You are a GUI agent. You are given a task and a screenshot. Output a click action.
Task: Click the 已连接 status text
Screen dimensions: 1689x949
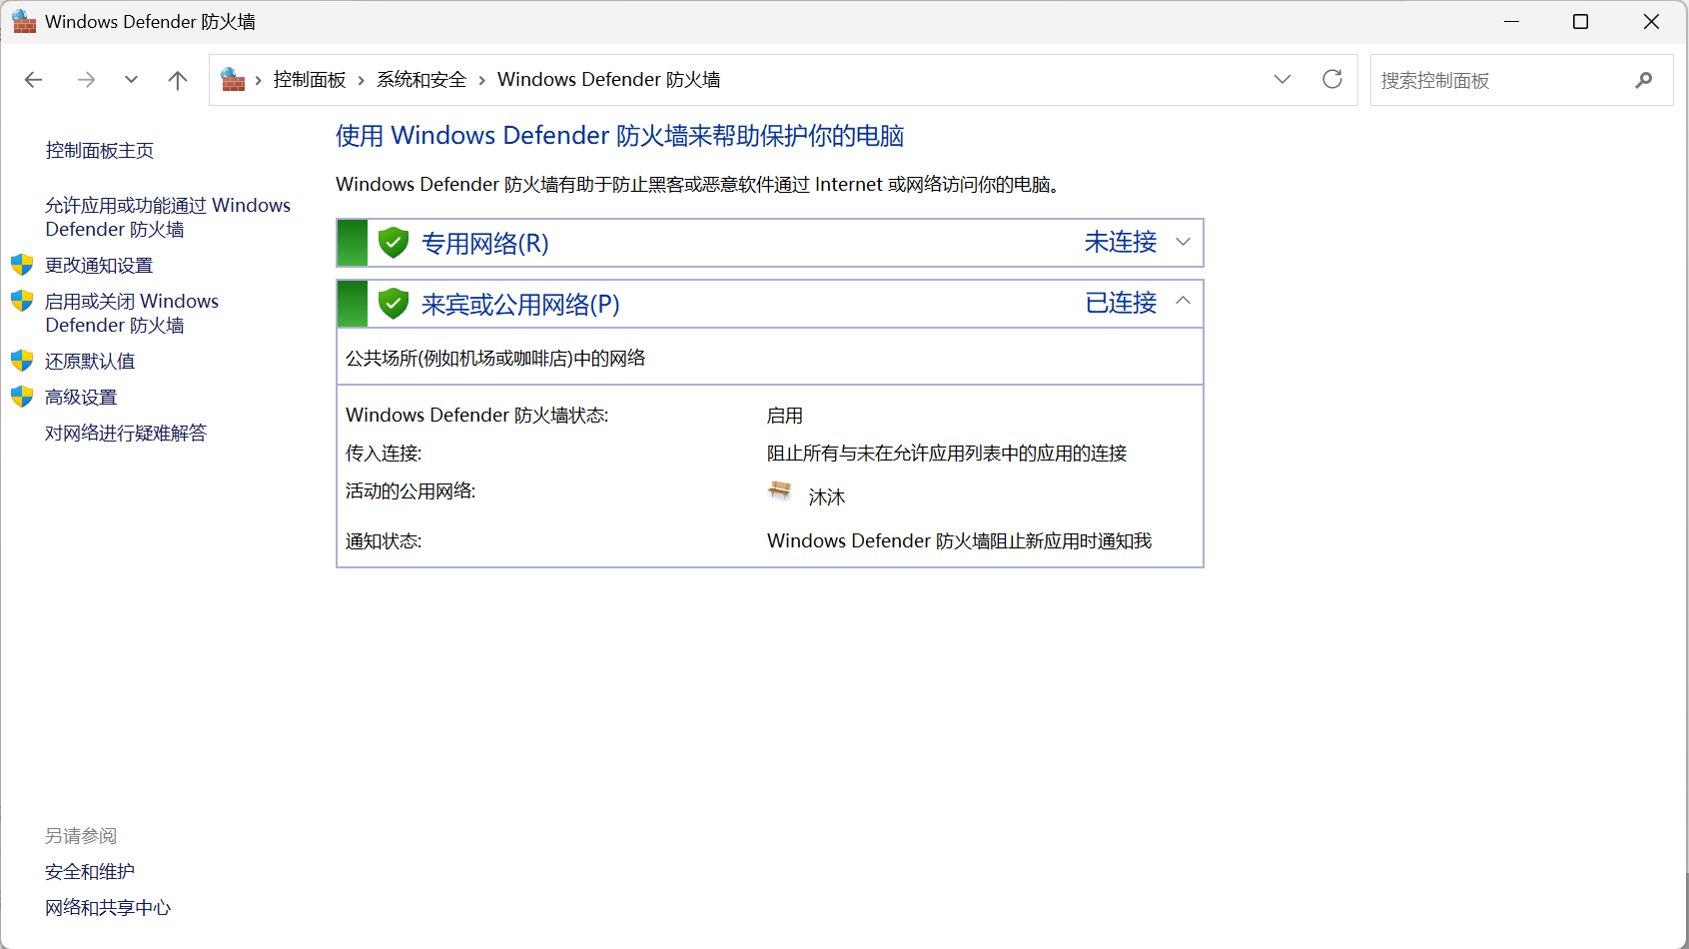[x=1121, y=304]
